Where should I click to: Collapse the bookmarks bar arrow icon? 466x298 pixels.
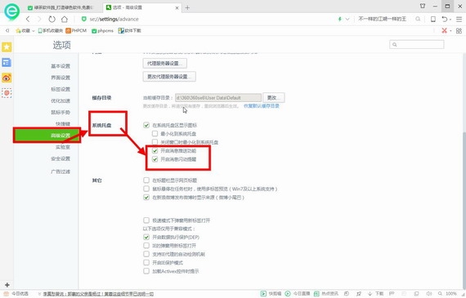7,30
